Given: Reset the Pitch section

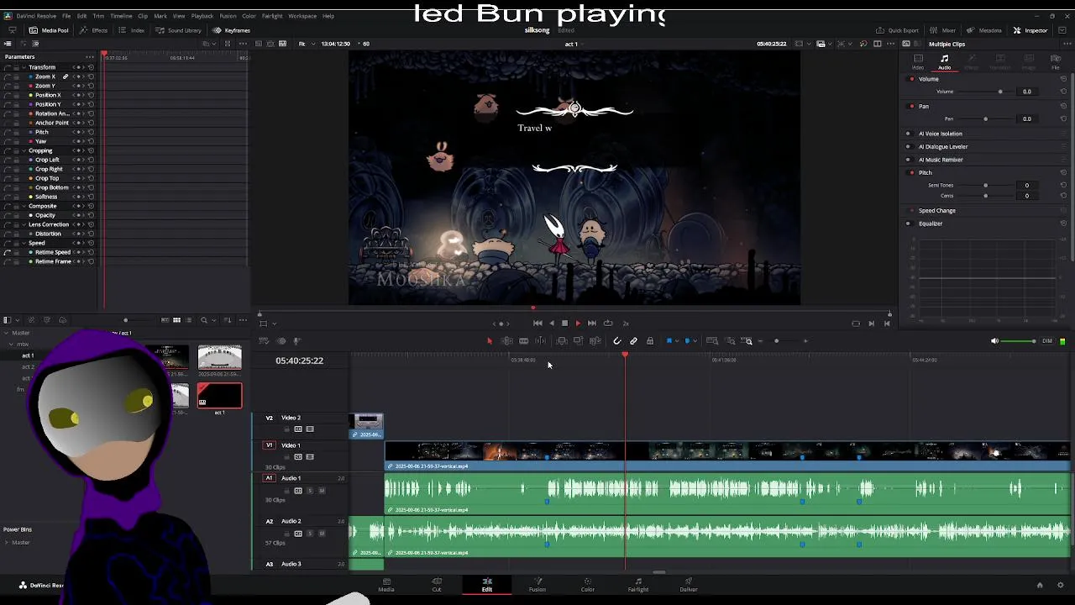Looking at the screenshot, I should point(1064,172).
